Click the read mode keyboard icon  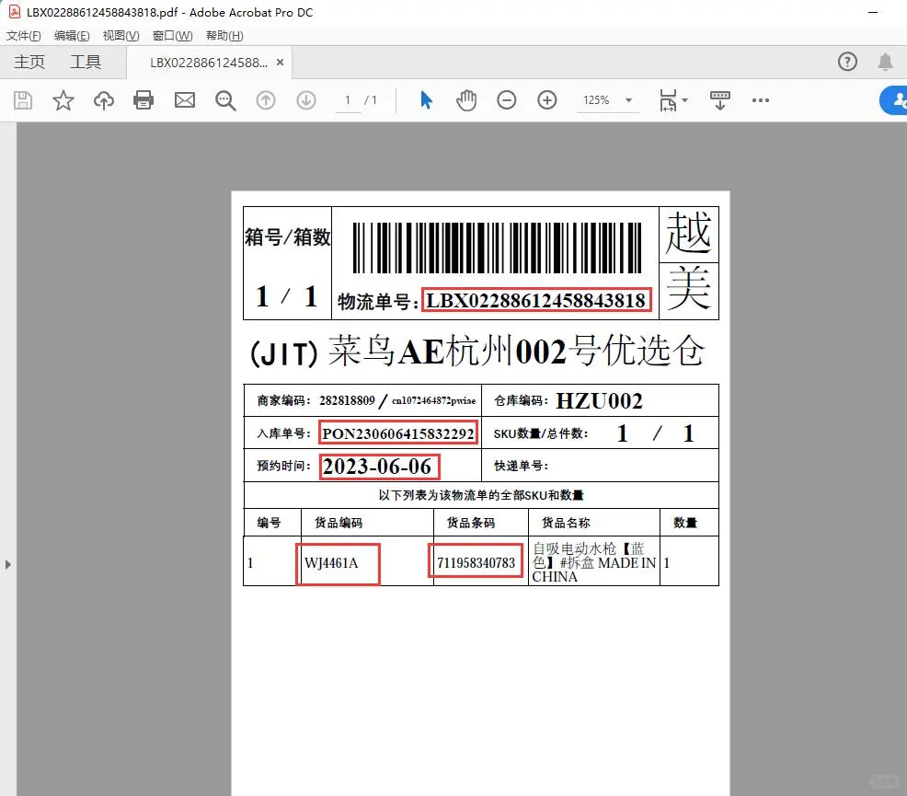point(720,100)
